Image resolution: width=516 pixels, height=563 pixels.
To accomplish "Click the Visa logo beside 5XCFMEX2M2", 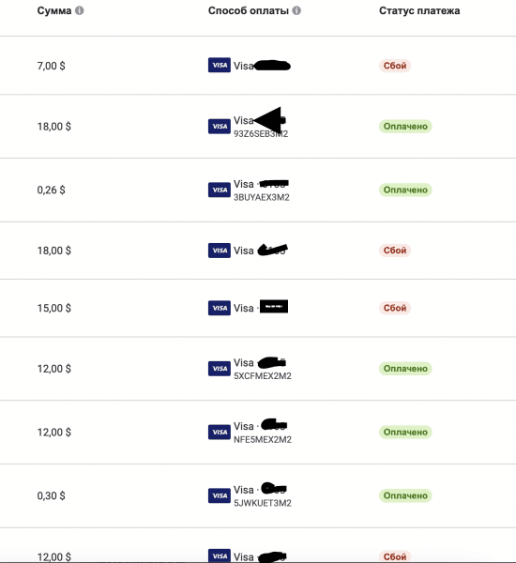I will click(x=220, y=369).
